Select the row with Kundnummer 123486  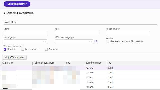(x=80, y=73)
